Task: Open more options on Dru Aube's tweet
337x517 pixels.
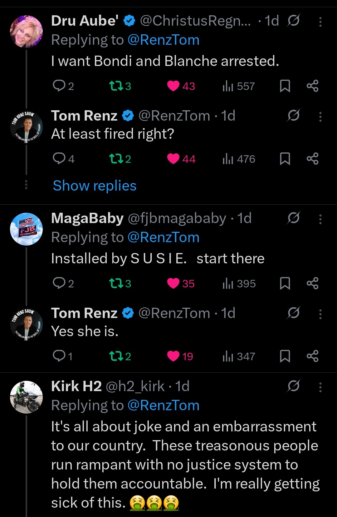Action: (x=320, y=22)
